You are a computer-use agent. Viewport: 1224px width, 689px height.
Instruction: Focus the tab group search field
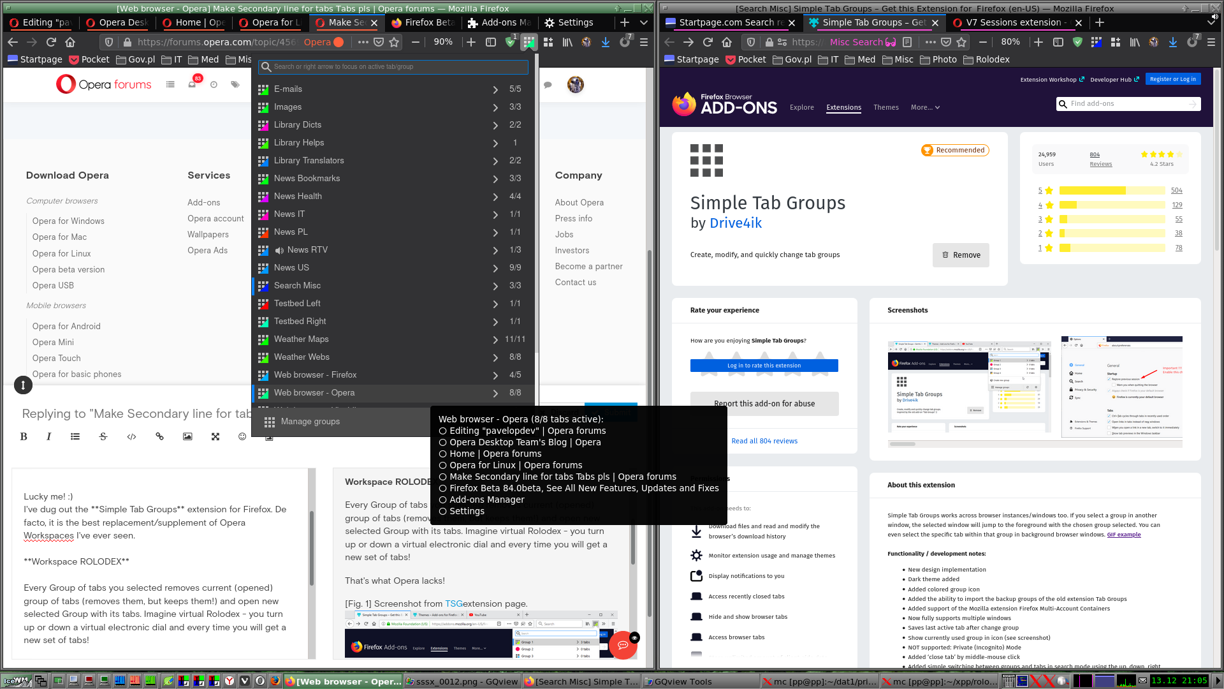(393, 66)
